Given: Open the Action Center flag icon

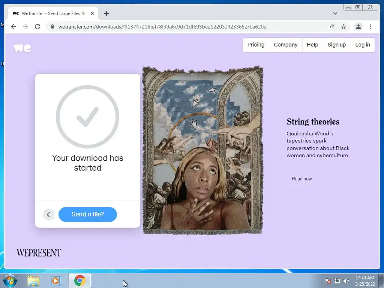Looking at the screenshot, I should pyautogui.click(x=328, y=281).
